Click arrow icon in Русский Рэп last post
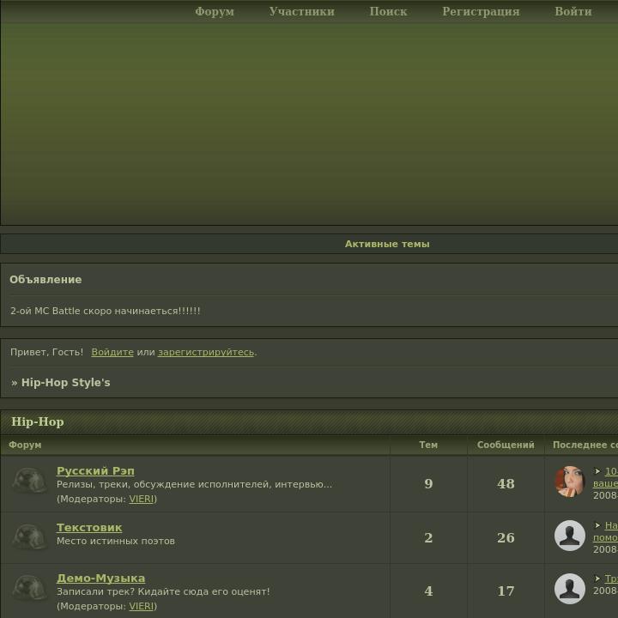Screen dimensions: 618x618 (x=597, y=471)
